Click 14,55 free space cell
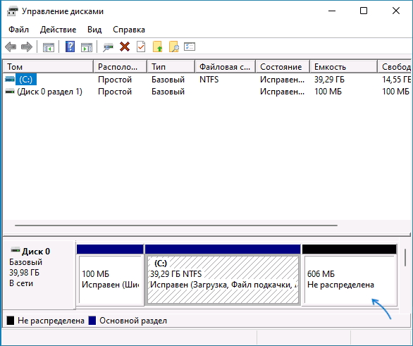 point(396,79)
